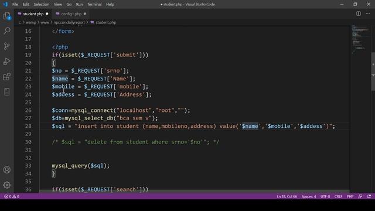Click mysql_select_db on line 27
Screen dimensions: 375x211
pyautogui.click(x=89, y=118)
